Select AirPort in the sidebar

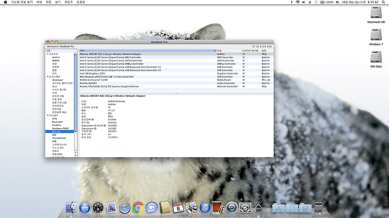pos(56,57)
